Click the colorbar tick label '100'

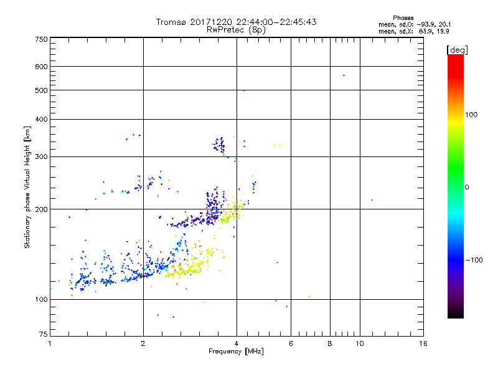click(x=471, y=115)
